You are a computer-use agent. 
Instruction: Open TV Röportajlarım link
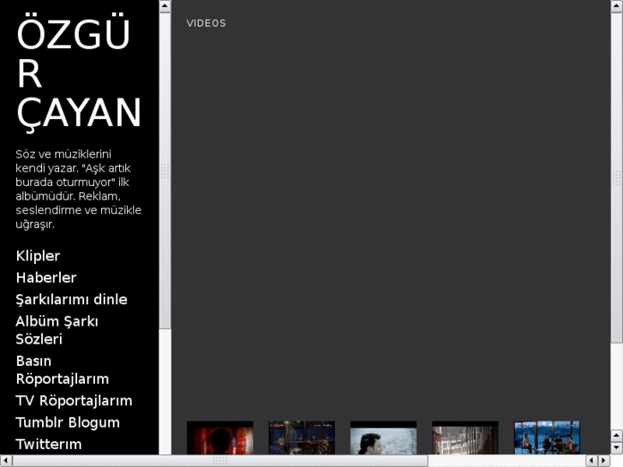point(74,401)
